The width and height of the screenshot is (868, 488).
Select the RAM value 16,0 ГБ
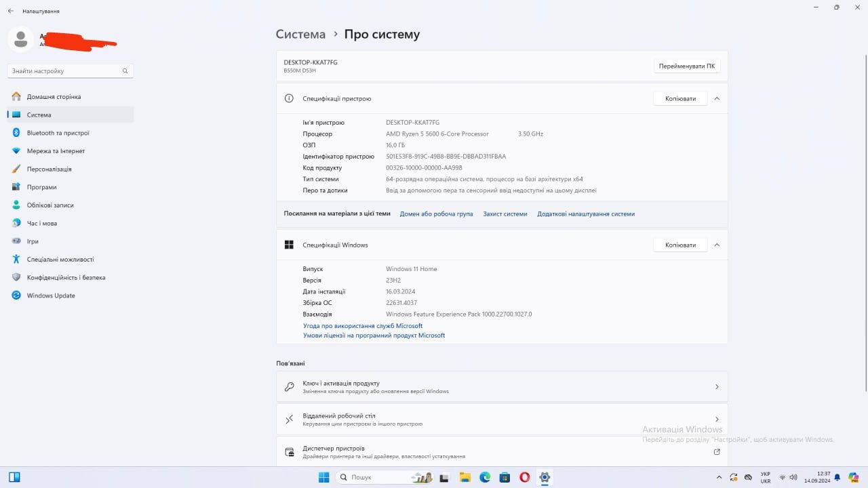coord(395,145)
